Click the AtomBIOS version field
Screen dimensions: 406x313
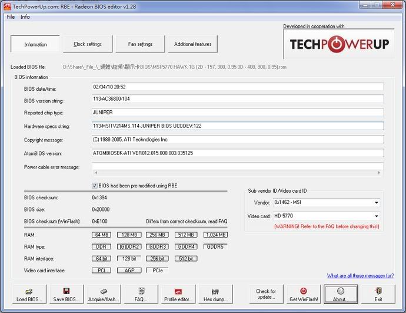(238, 153)
